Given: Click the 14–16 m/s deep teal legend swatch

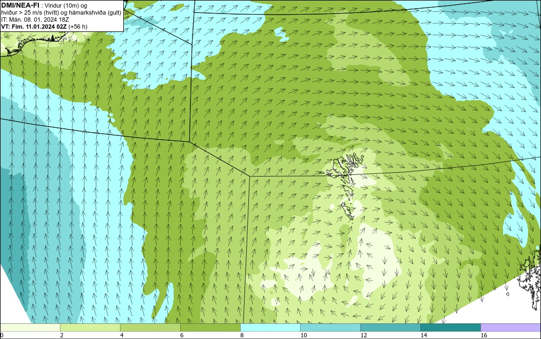Looking at the screenshot, I should 451,327.
